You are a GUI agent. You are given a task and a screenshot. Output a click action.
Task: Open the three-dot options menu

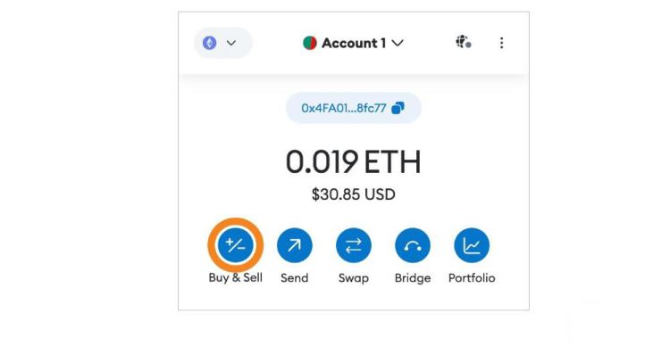502,43
